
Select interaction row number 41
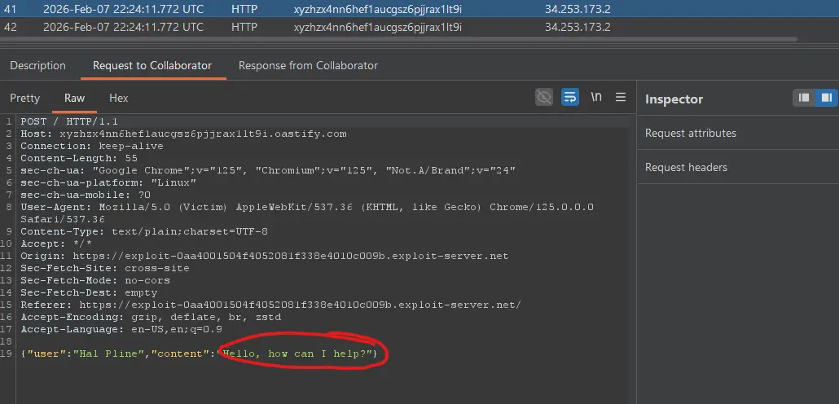[x=244, y=9]
